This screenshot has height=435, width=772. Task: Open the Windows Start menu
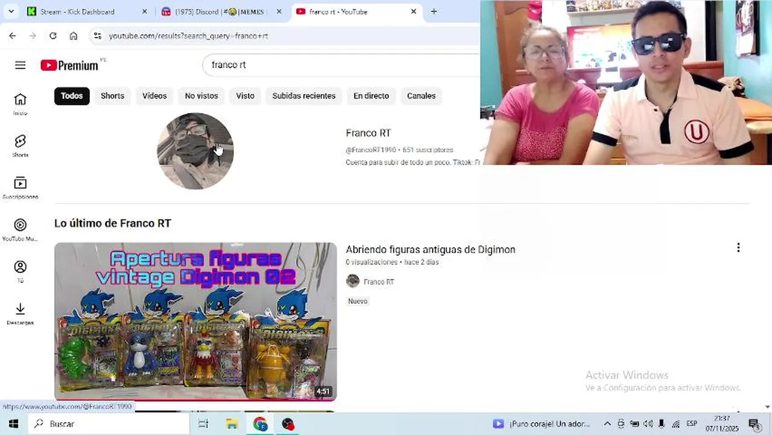click(x=13, y=424)
